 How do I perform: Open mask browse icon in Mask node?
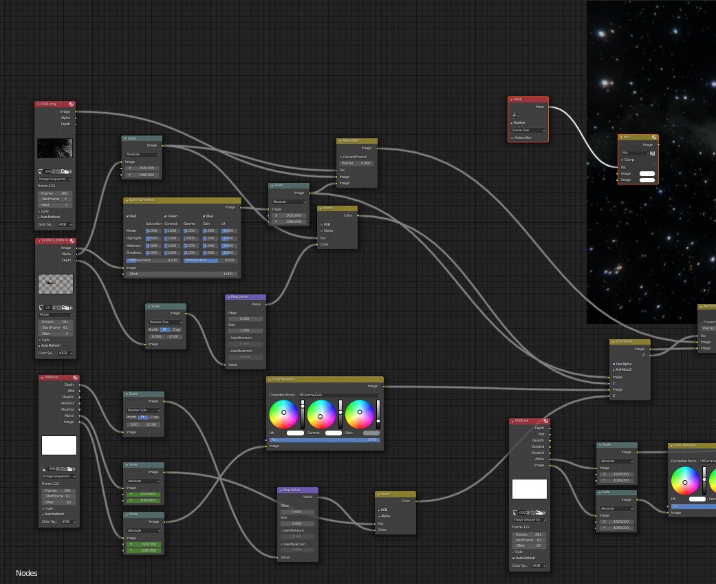(514, 116)
